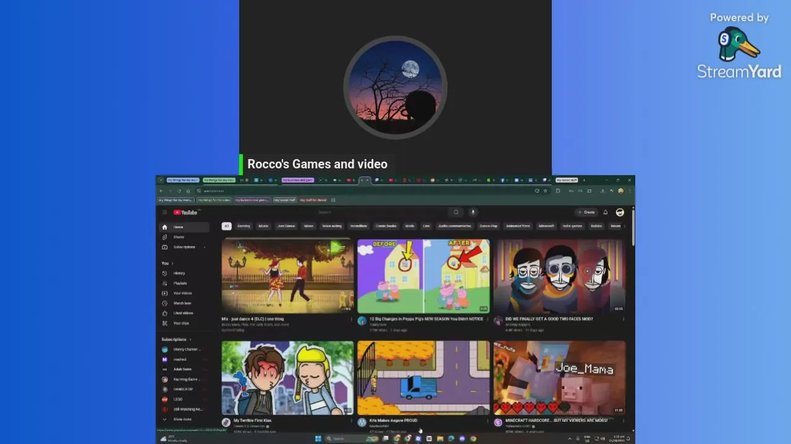Screen dimensions: 791x444
Task: Open Kris Makes Asgore PROUD thumbnail
Action: [423, 378]
